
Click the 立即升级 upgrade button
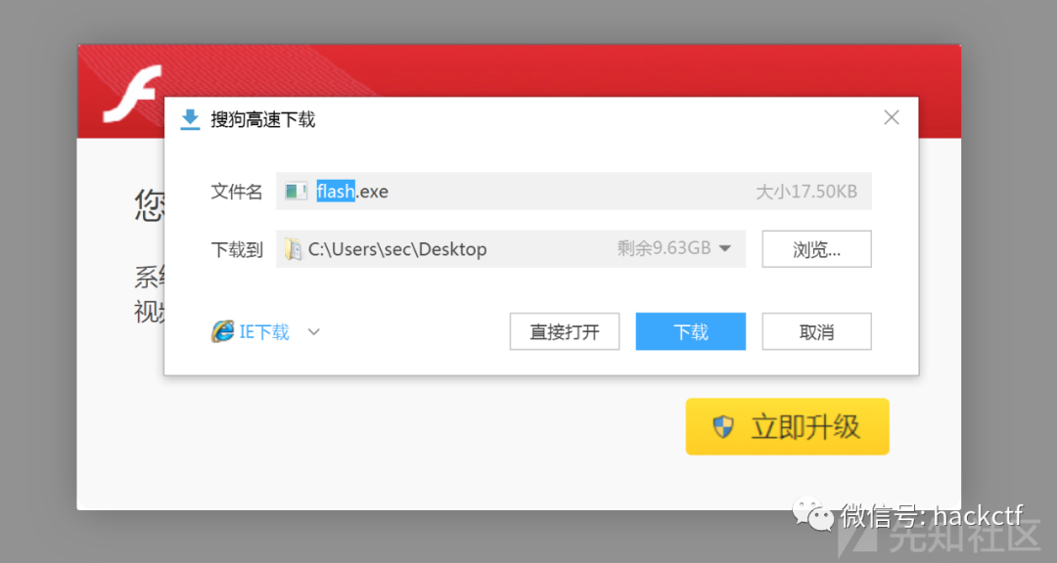(x=788, y=426)
